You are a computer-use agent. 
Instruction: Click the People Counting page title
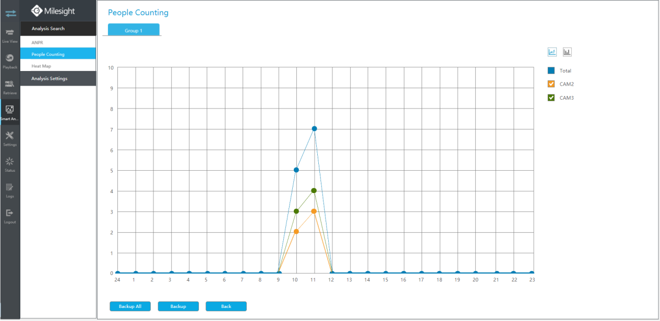click(x=138, y=13)
